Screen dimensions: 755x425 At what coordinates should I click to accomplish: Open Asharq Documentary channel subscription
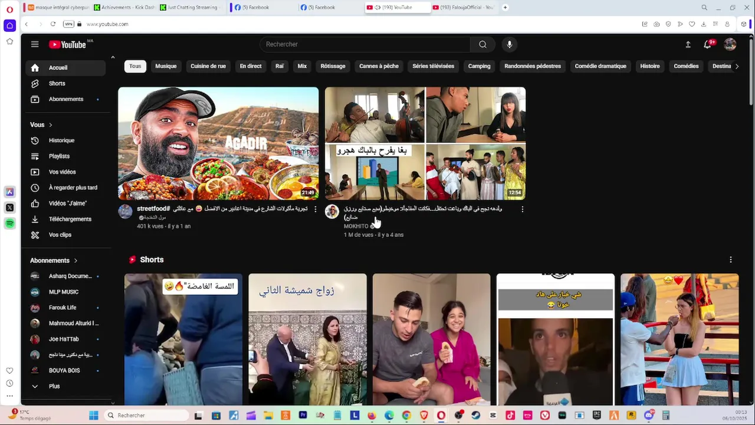[x=66, y=276]
